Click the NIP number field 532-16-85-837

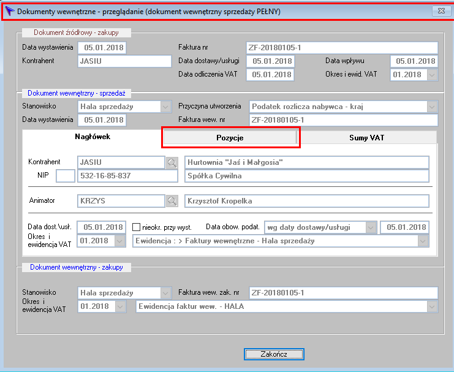coord(127,176)
